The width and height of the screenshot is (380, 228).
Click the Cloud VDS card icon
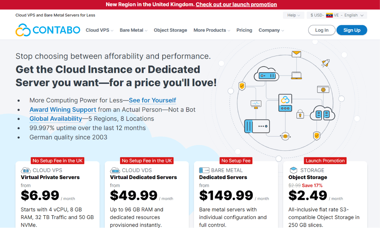(x=115, y=170)
